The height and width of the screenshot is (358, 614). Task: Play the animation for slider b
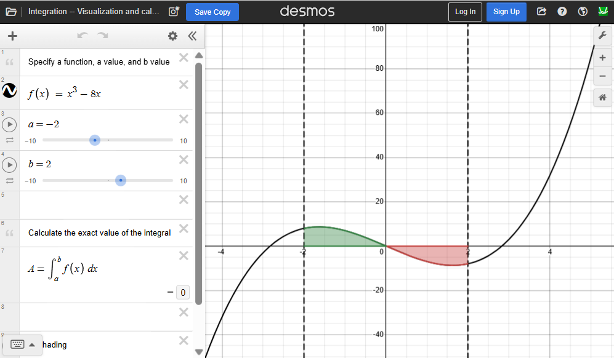click(9, 165)
